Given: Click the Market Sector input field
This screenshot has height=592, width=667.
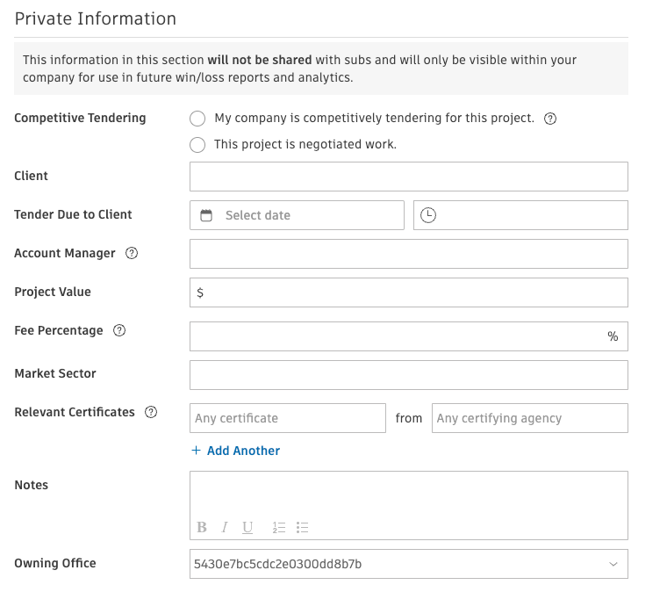Looking at the screenshot, I should point(409,375).
